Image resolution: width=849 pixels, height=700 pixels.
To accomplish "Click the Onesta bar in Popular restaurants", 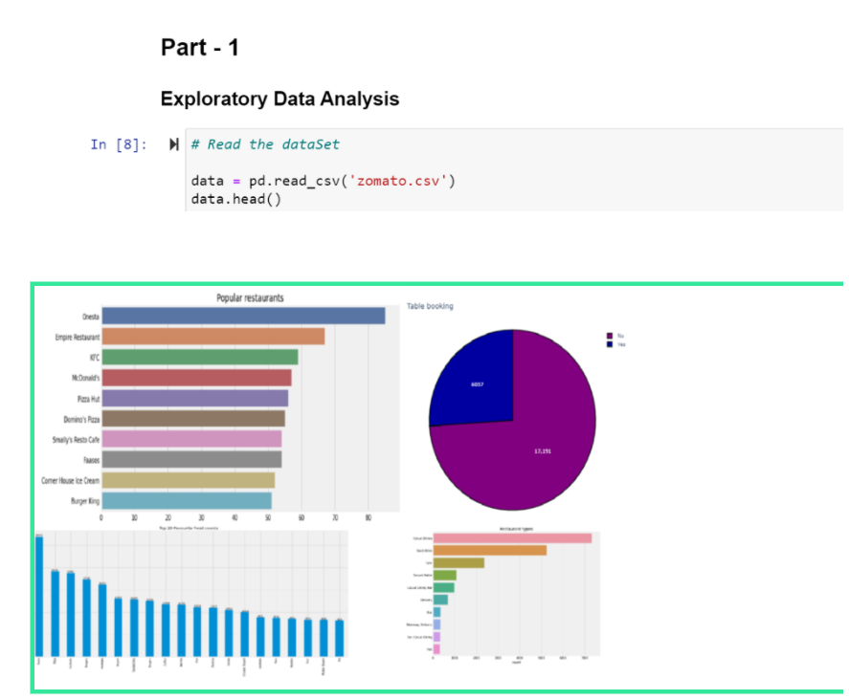I will (244, 316).
